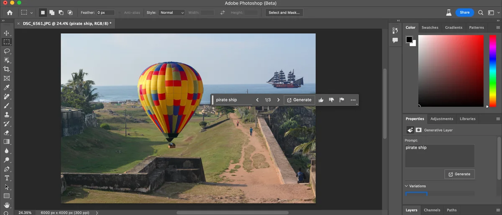Choose the Eraser tool

[x=7, y=133]
